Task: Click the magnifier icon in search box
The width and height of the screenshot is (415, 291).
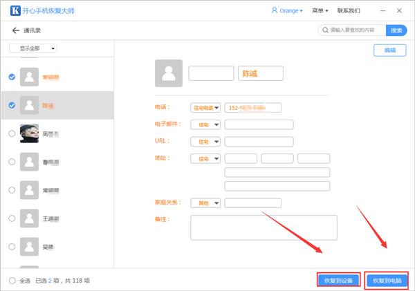Action: pyautogui.click(x=323, y=30)
